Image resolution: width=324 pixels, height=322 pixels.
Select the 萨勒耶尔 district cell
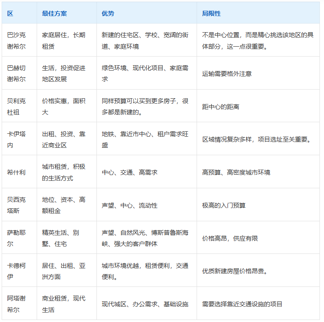pos(19,237)
